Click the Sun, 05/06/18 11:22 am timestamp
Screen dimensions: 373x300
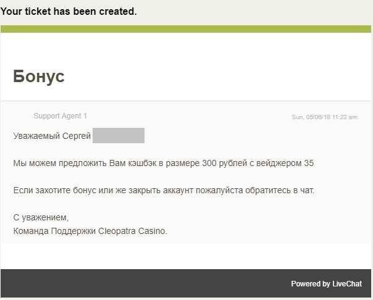(x=324, y=117)
